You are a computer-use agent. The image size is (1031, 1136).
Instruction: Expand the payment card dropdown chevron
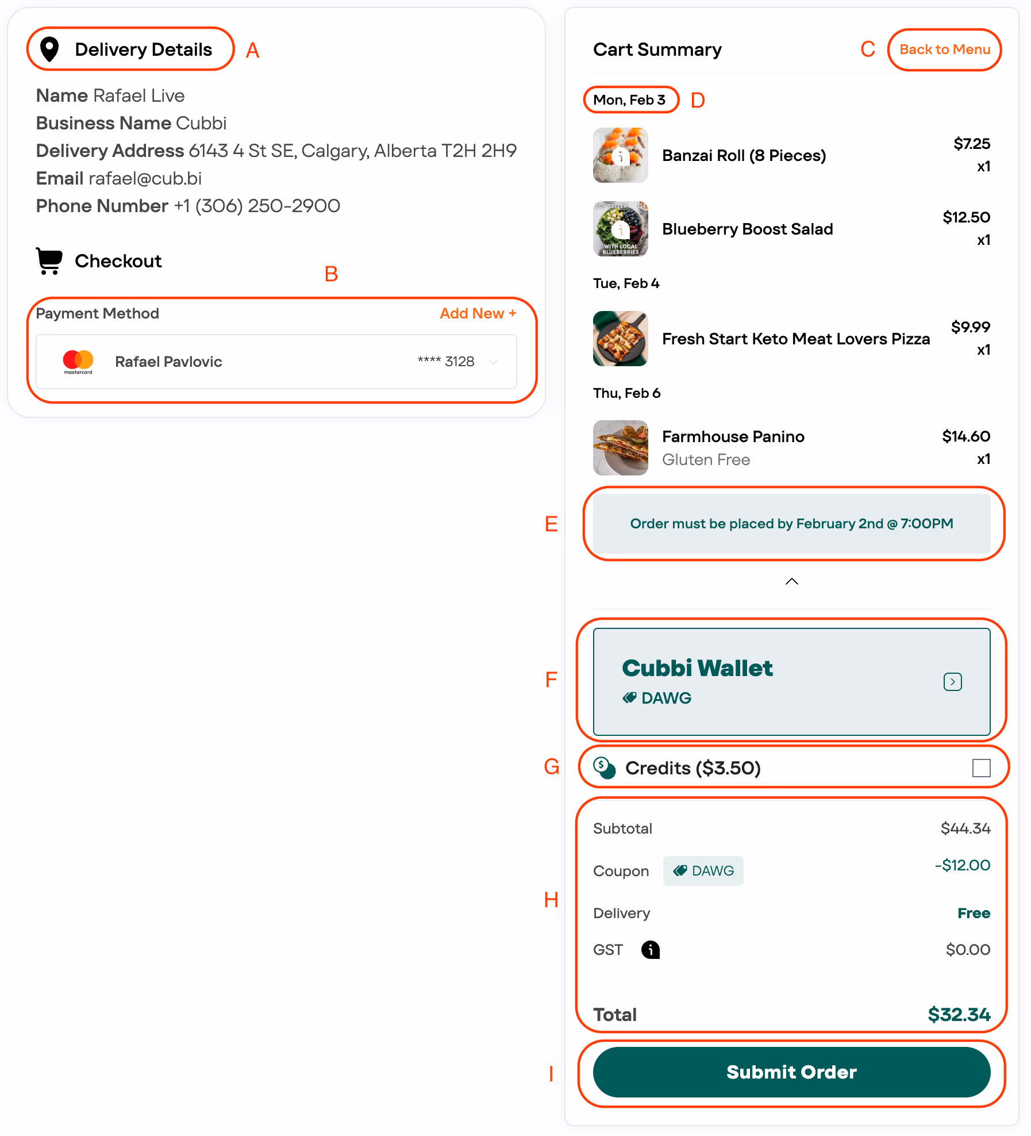coord(493,362)
